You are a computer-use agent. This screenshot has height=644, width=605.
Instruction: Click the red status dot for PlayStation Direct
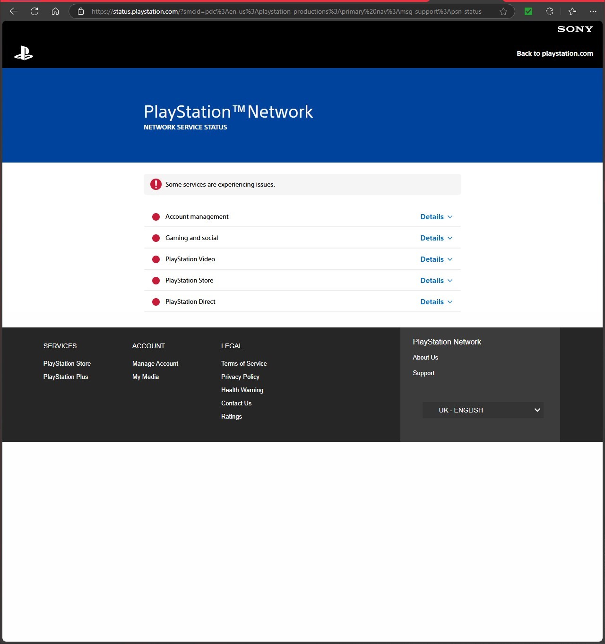click(156, 302)
